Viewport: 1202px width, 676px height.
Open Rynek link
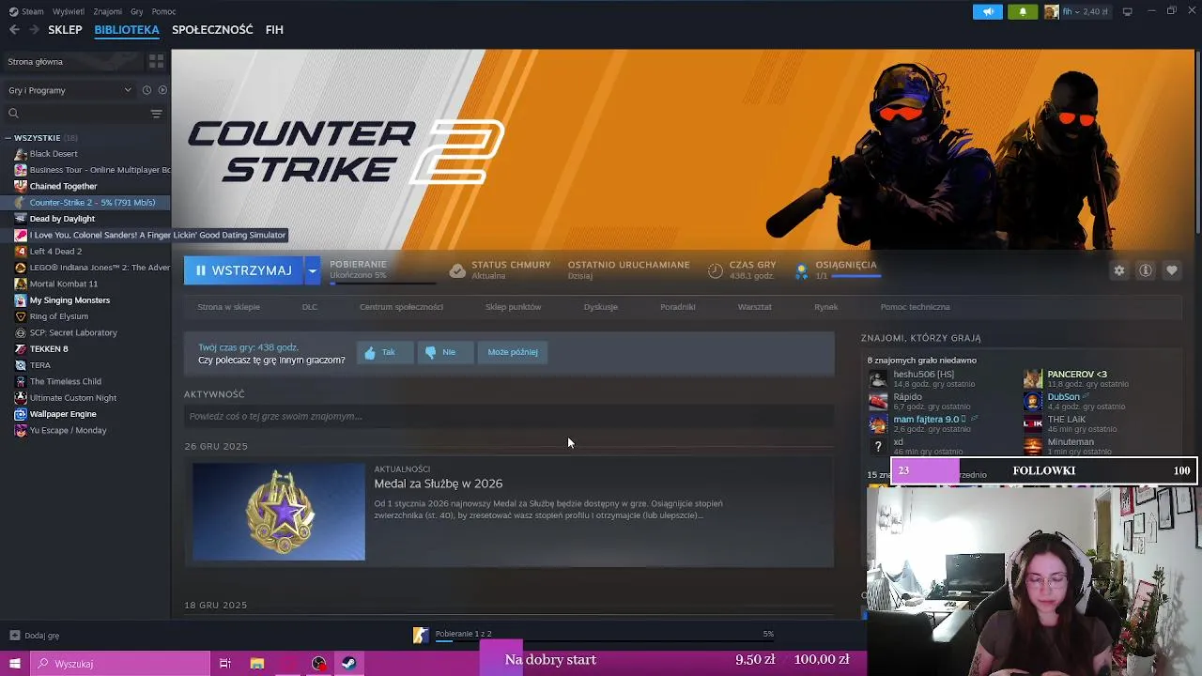point(826,307)
